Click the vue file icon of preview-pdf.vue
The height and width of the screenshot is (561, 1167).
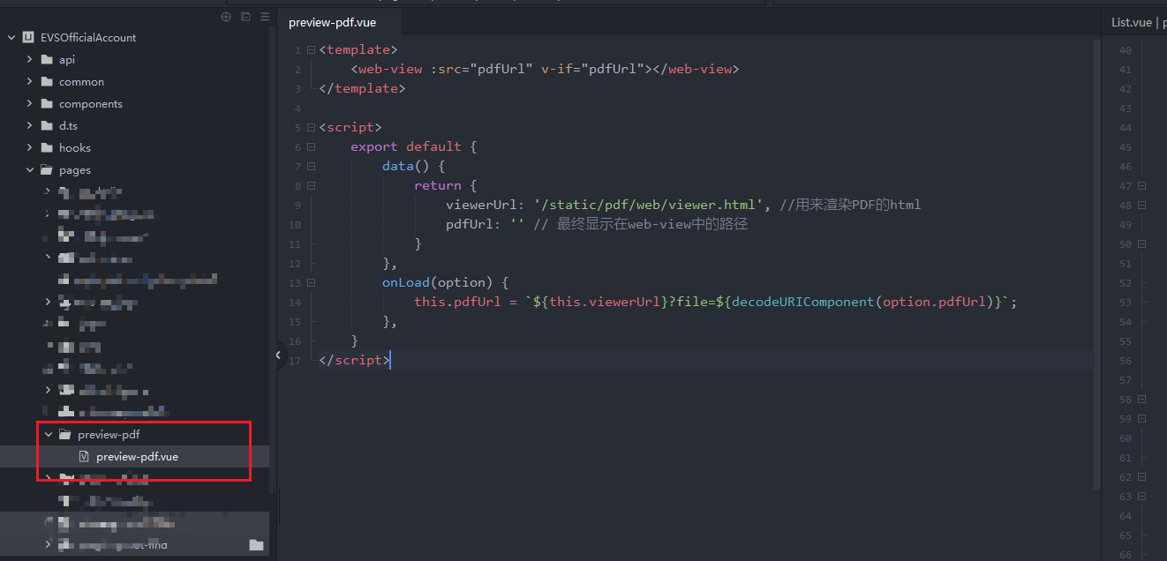84,457
